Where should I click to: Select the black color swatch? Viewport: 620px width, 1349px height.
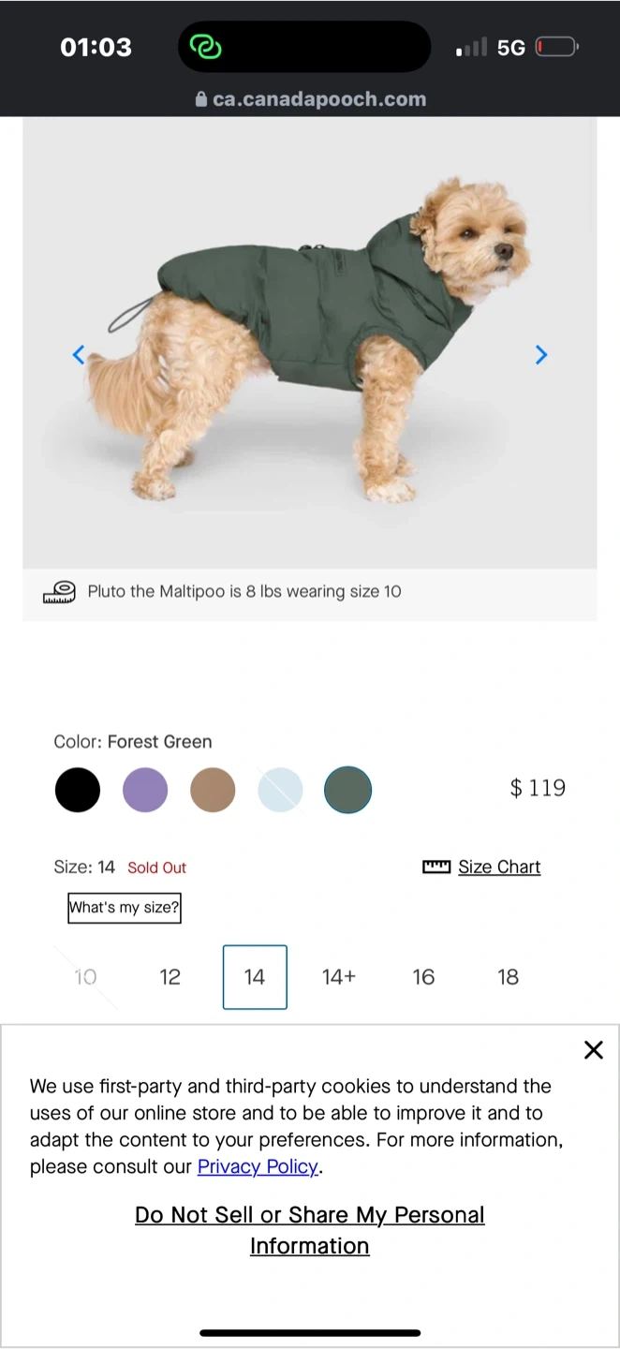(x=77, y=790)
